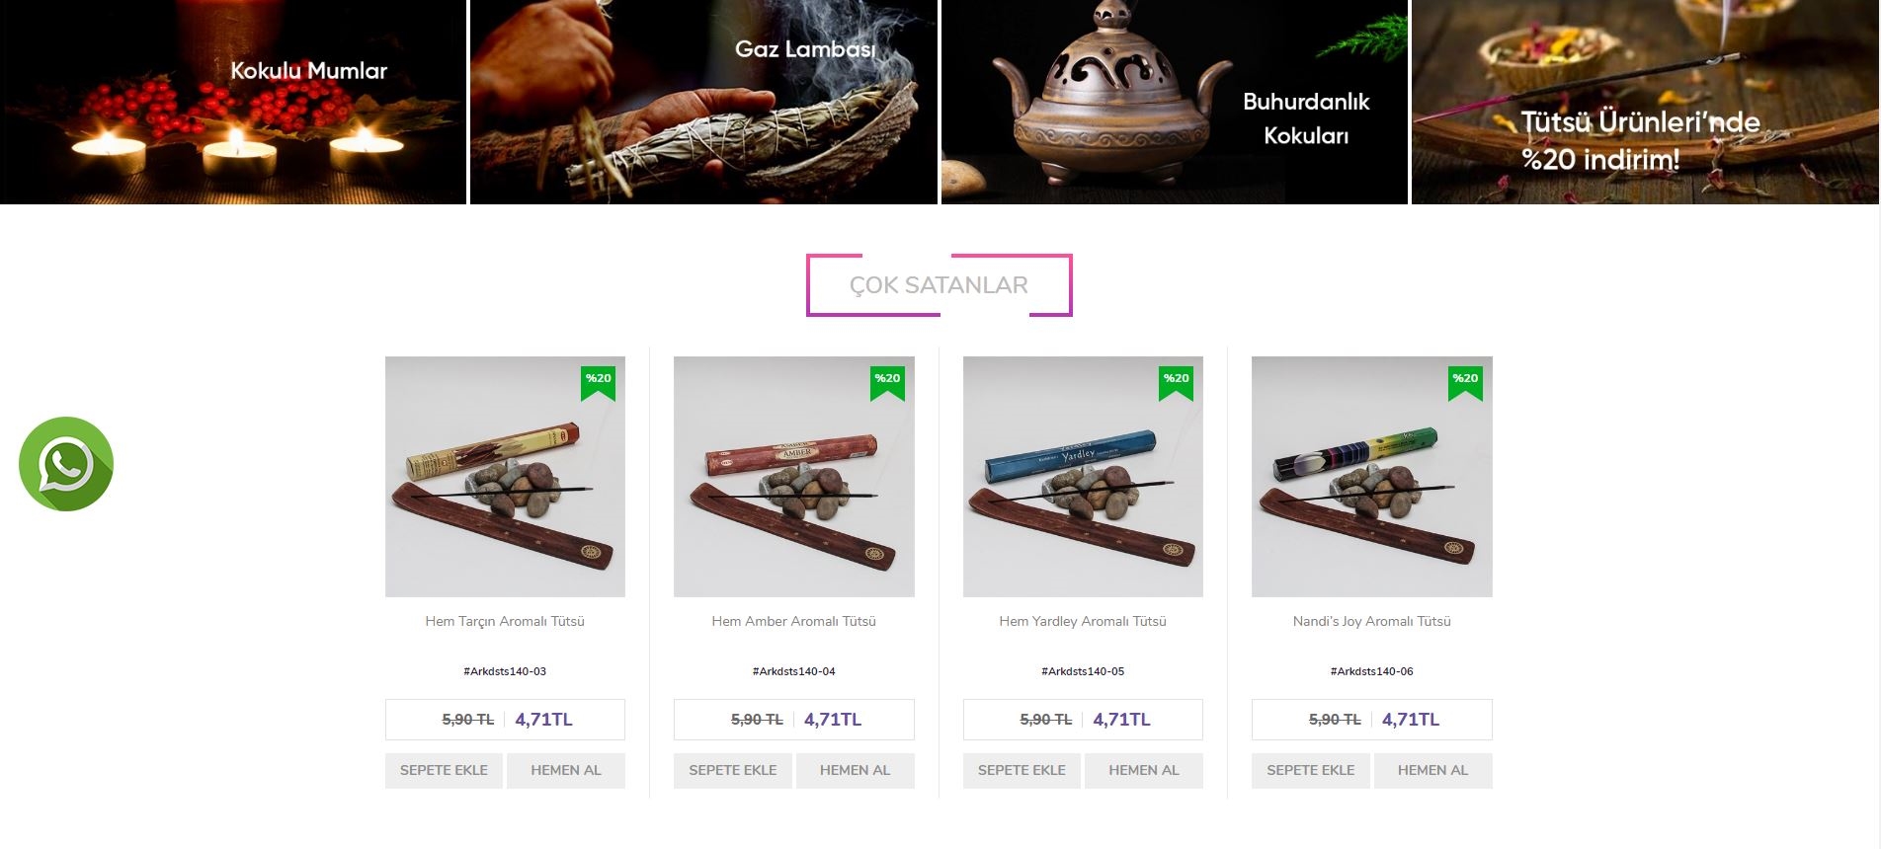Viewport: 1881px width, 849px height.
Task: Open the Hem Amber Aromalı Tütsü title link
Action: pyautogui.click(x=794, y=621)
